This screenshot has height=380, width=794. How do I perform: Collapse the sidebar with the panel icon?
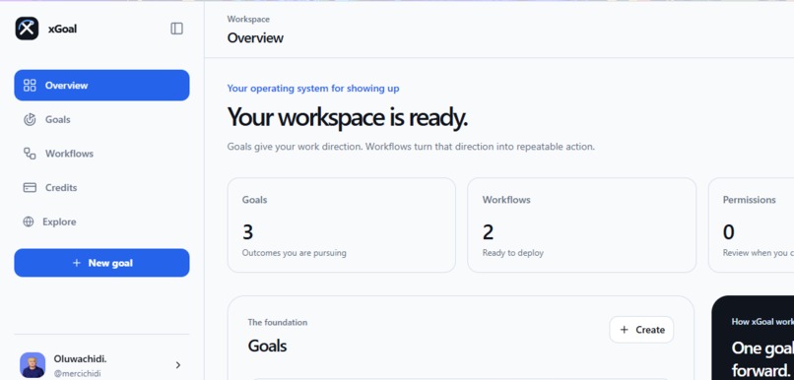pos(176,29)
